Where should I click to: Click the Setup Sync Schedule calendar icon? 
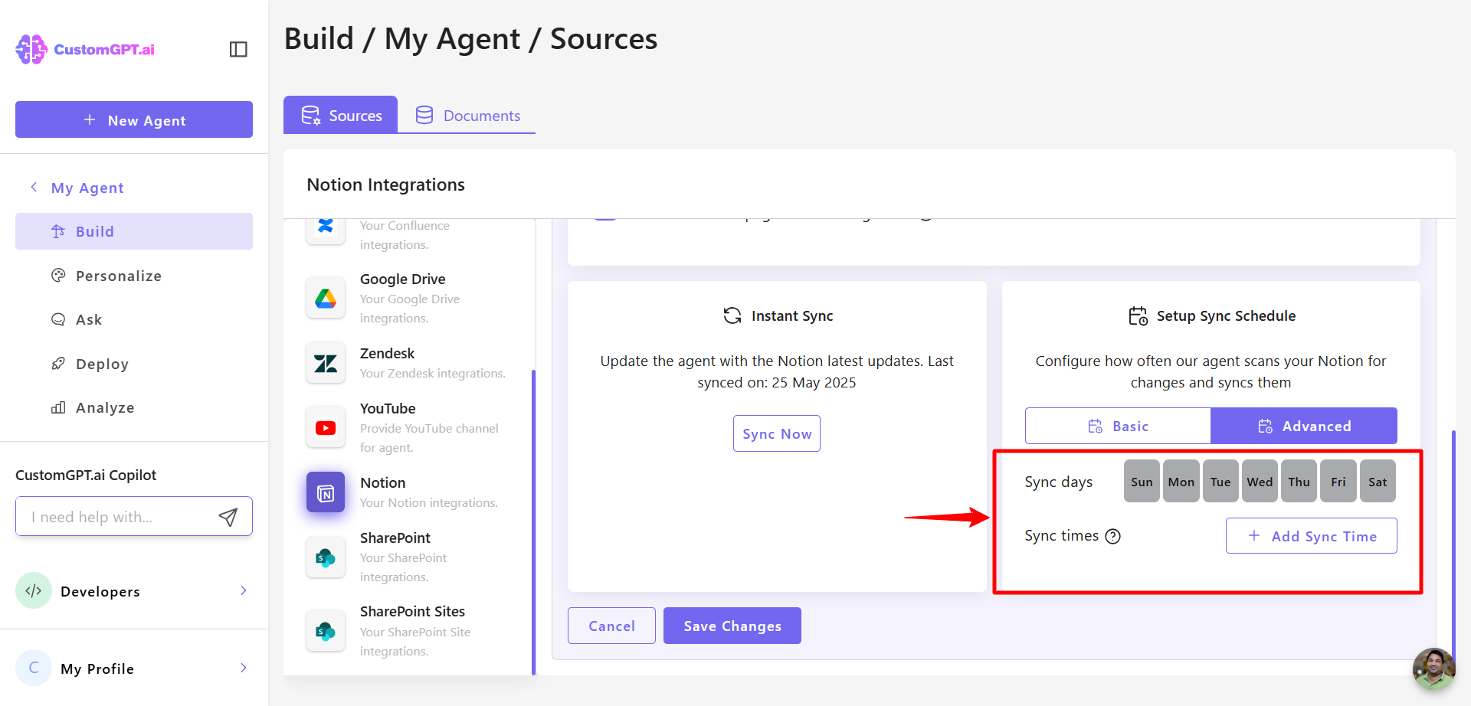click(x=1138, y=315)
